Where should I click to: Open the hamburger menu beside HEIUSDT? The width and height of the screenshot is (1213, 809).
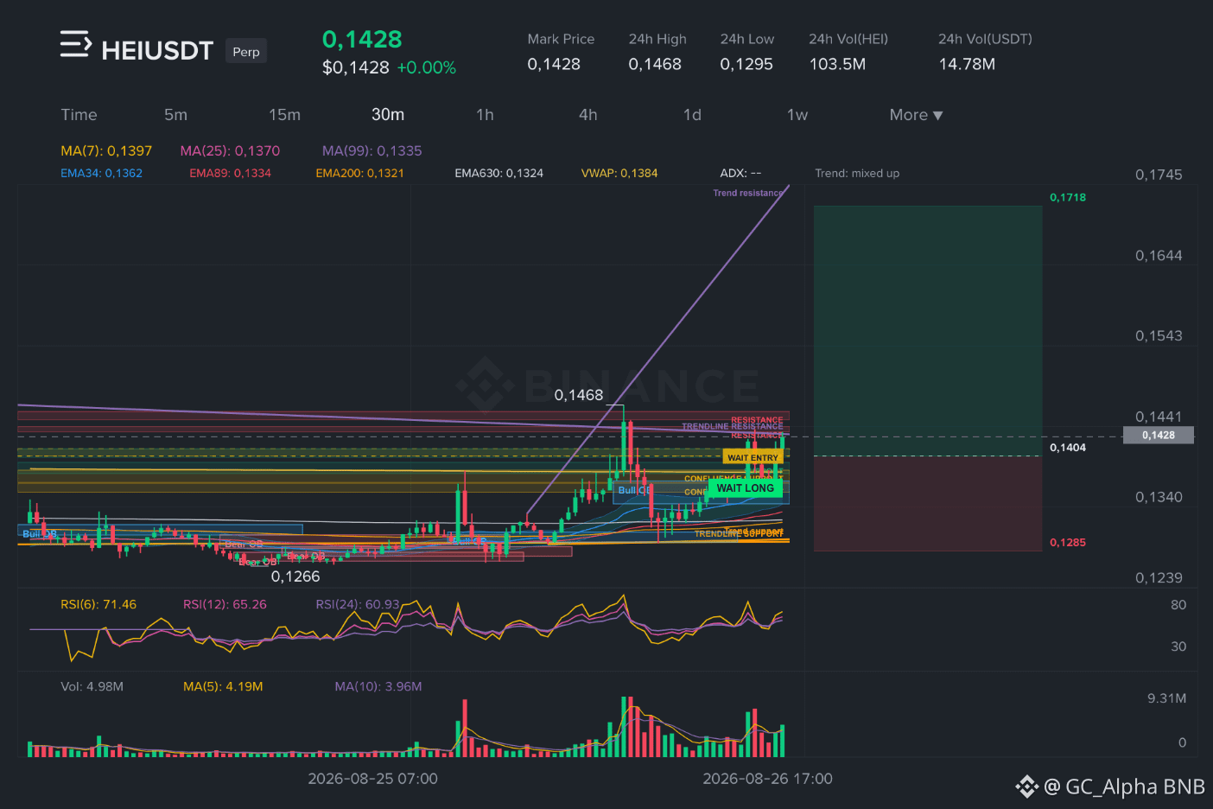tap(75, 44)
